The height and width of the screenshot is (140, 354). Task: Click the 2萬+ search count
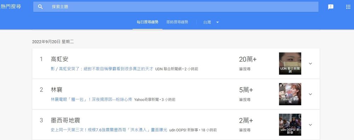coord(246,121)
